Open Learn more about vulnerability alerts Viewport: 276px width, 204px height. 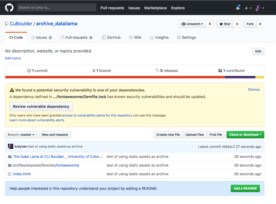click(37, 120)
